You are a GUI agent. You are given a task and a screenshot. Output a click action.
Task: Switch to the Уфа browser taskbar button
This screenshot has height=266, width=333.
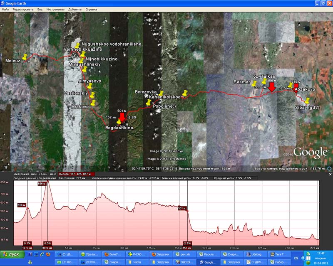89,254
